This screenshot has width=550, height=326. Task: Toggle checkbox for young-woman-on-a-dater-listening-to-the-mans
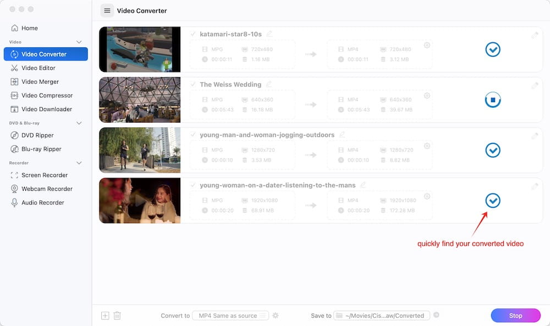pos(193,185)
